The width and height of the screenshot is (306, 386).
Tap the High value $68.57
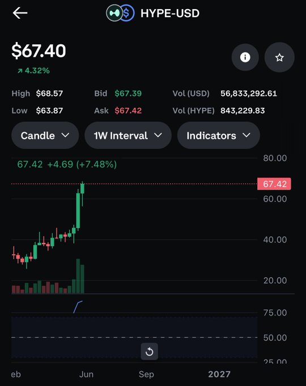tap(49, 94)
